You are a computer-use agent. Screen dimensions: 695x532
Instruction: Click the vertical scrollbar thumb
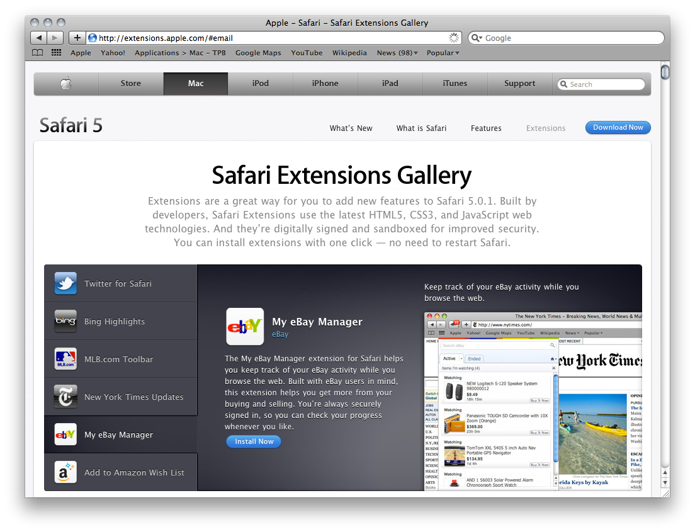pos(665,72)
